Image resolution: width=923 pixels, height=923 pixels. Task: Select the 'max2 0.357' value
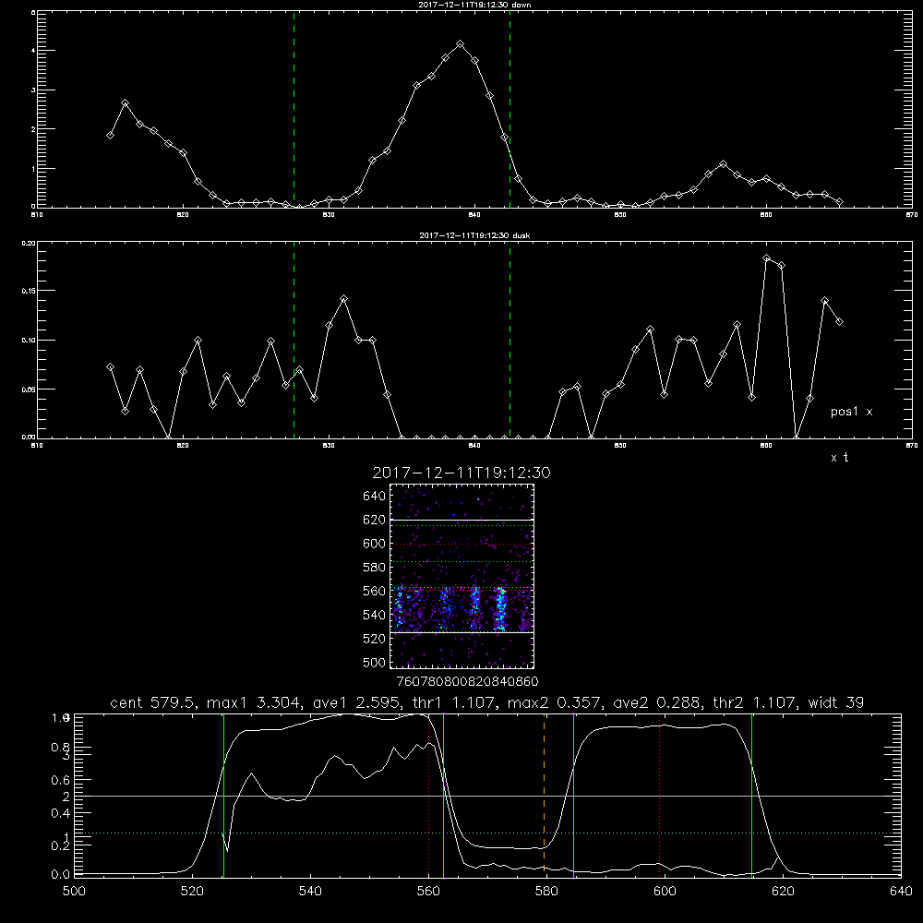click(x=555, y=702)
